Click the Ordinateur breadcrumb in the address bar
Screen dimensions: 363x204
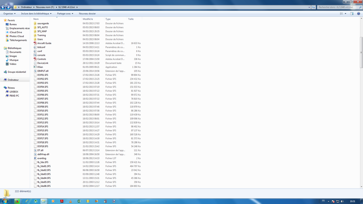26,7
